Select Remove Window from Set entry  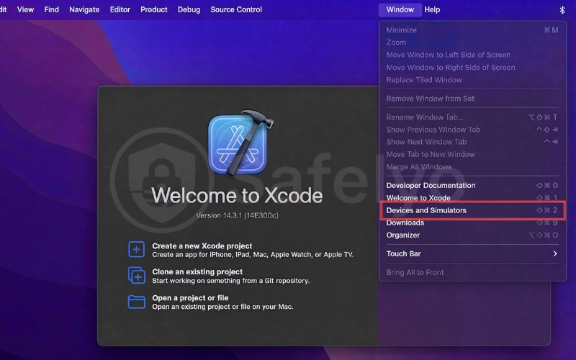click(x=472, y=99)
